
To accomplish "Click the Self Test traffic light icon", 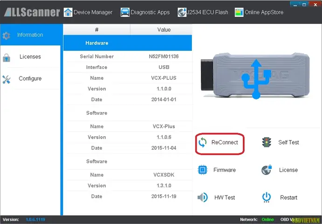I will click(267, 142).
